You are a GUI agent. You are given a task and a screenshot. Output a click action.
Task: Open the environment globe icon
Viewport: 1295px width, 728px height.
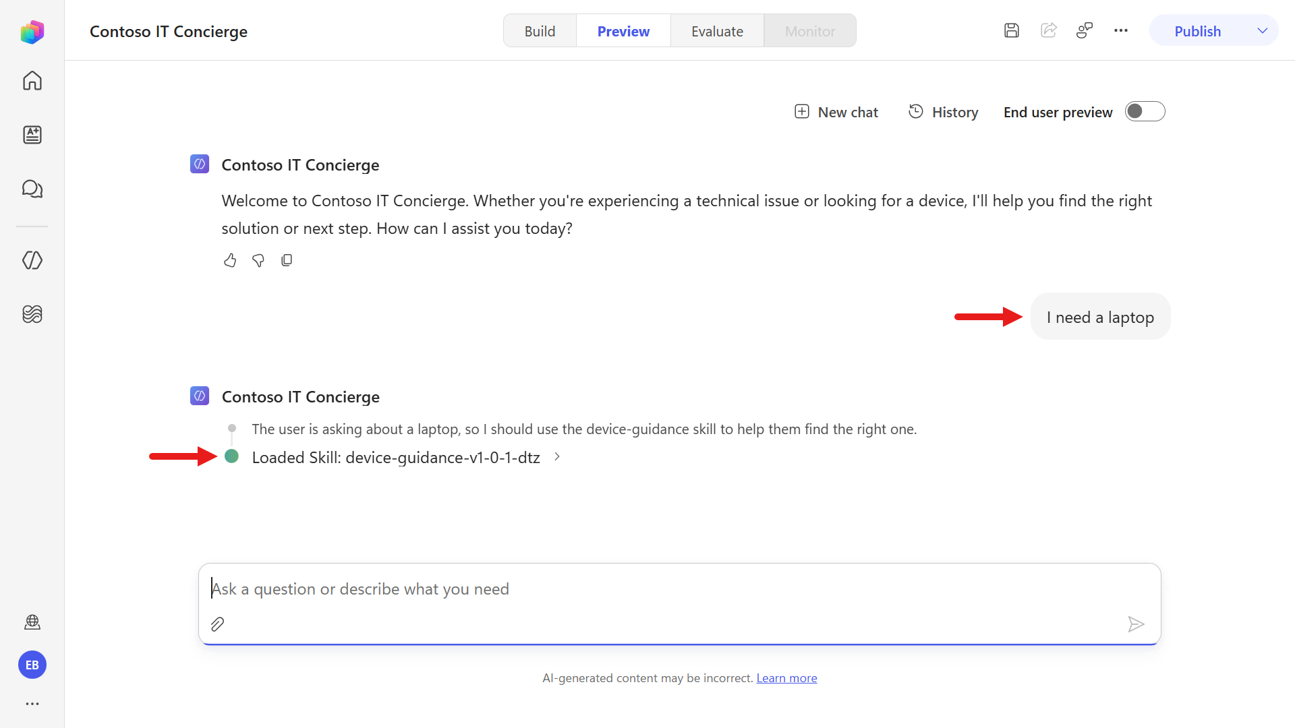(32, 622)
